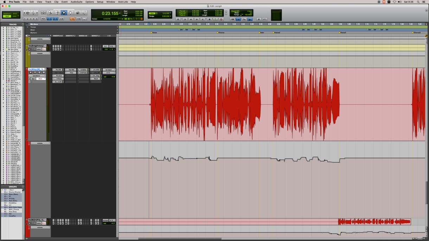Open the Pro-DS insert plugin
This screenshot has height=241, width=429.
(58, 70)
